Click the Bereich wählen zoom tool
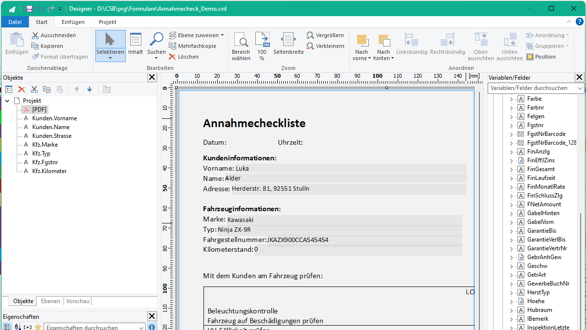 (x=241, y=46)
